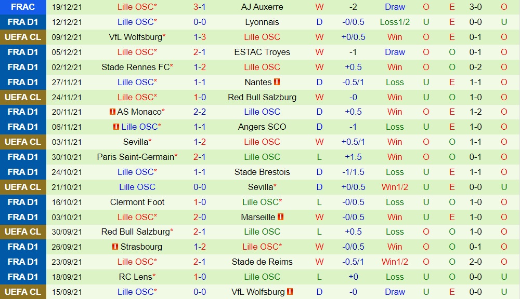Select the AJ Auxerre team name
Screen dimensions: 520x299
click(x=262, y=7)
